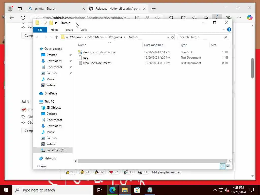This screenshot has width=260, height=195.
Task: Open pinned Downloads under Quick access
Action: pyautogui.click(x=54, y=61)
